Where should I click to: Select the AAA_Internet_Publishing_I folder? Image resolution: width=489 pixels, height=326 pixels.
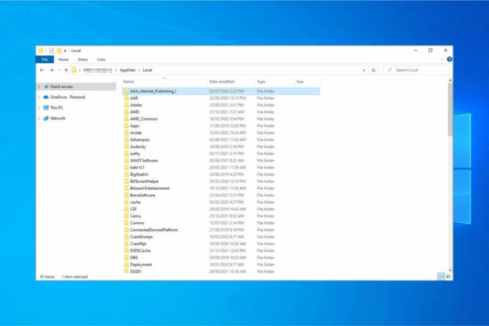pos(221,91)
